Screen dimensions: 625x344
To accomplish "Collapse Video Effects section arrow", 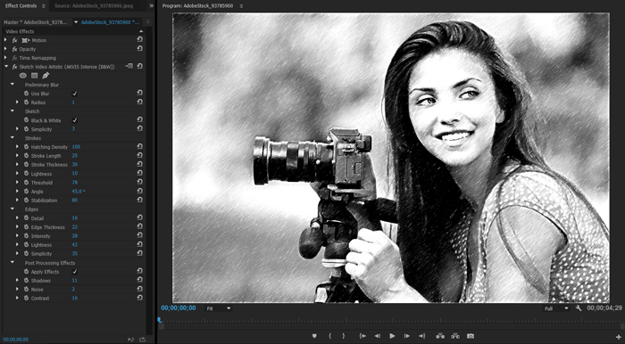I will click(141, 31).
